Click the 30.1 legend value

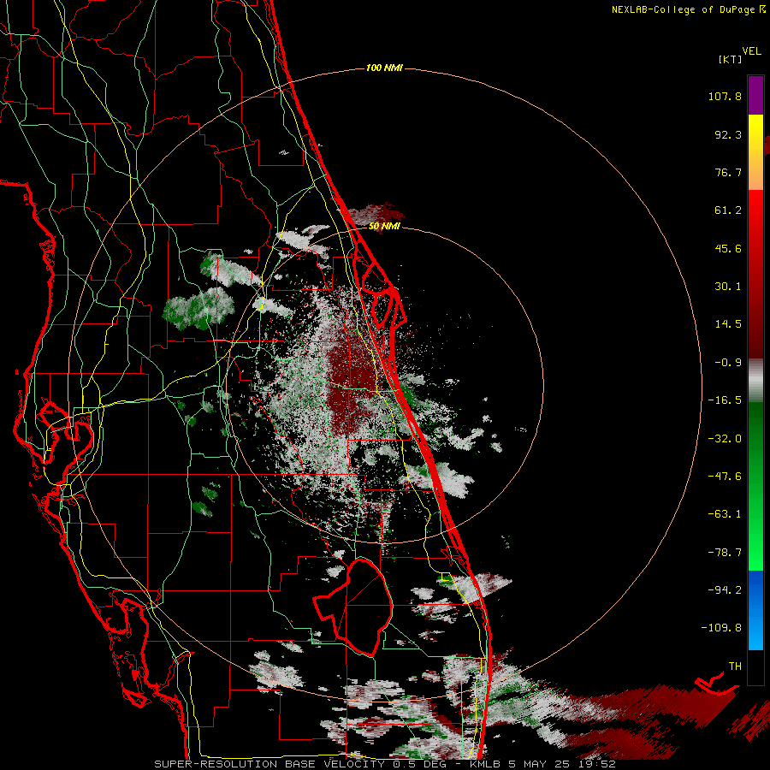click(x=728, y=287)
